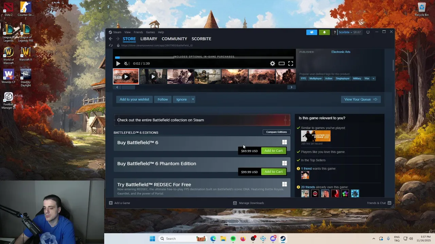Open the Military tag
The height and width of the screenshot is (244, 435).
pos(357,79)
